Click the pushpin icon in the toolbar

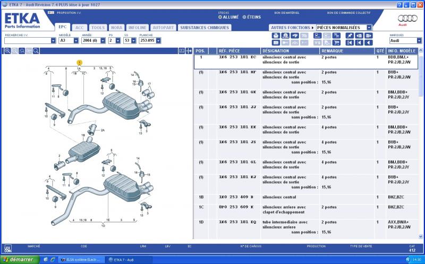point(350,36)
